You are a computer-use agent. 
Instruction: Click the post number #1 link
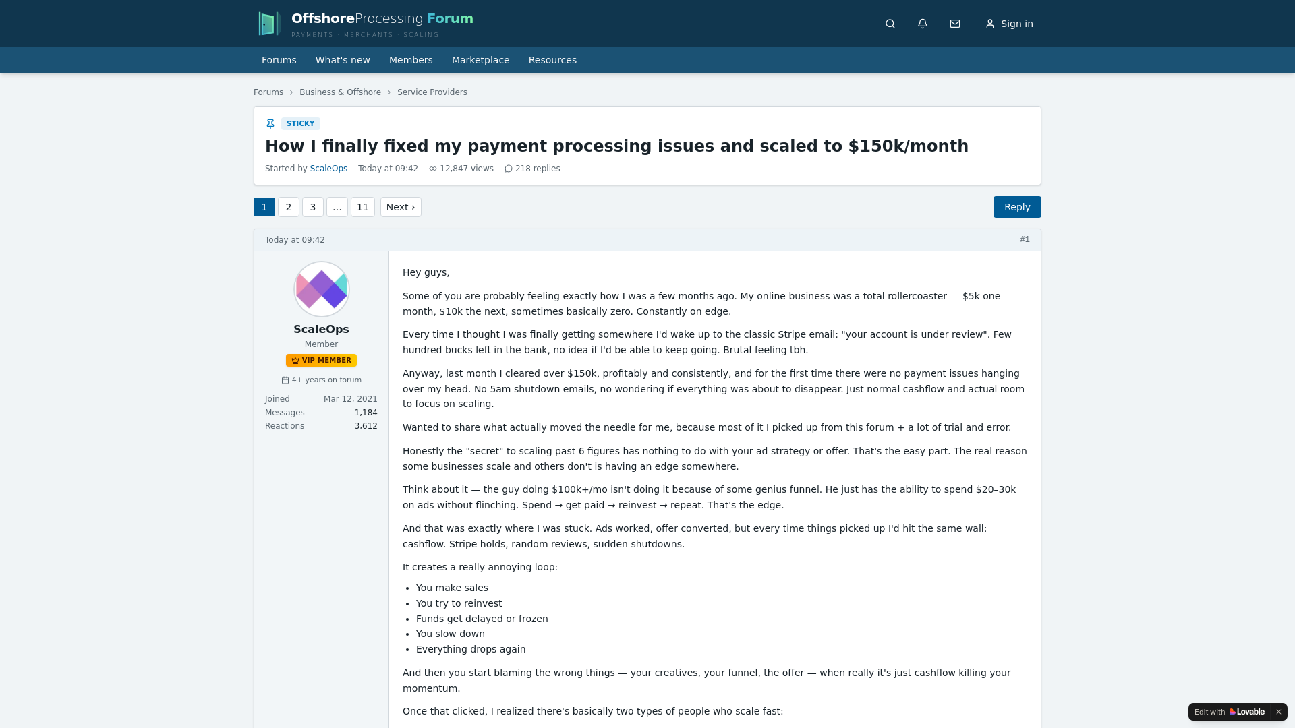[1025, 239]
